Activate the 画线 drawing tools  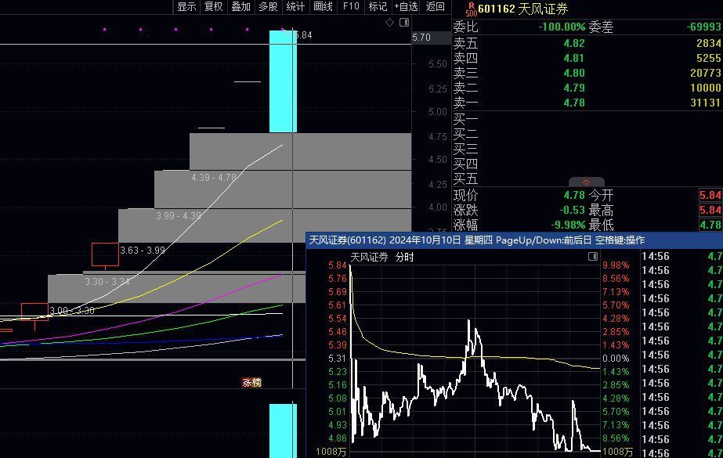point(323,6)
